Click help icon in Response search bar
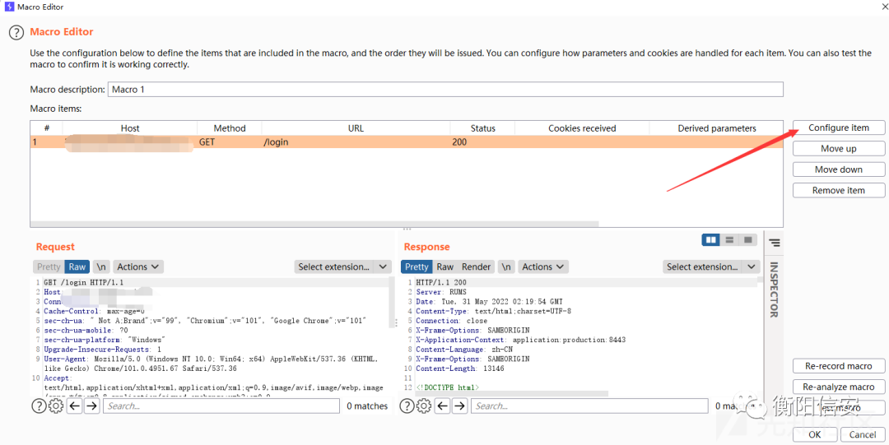 [x=407, y=406]
